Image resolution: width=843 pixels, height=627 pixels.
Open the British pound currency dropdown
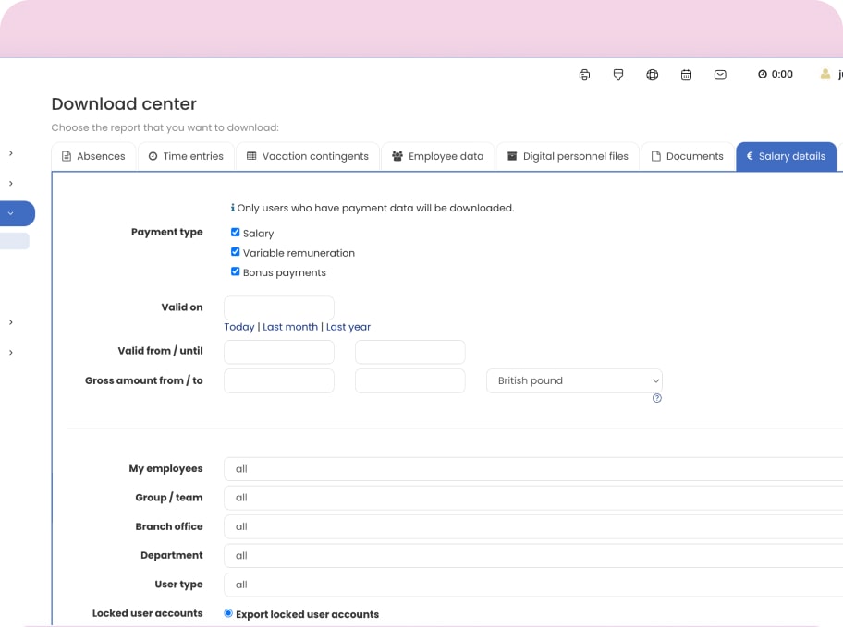[x=574, y=380]
